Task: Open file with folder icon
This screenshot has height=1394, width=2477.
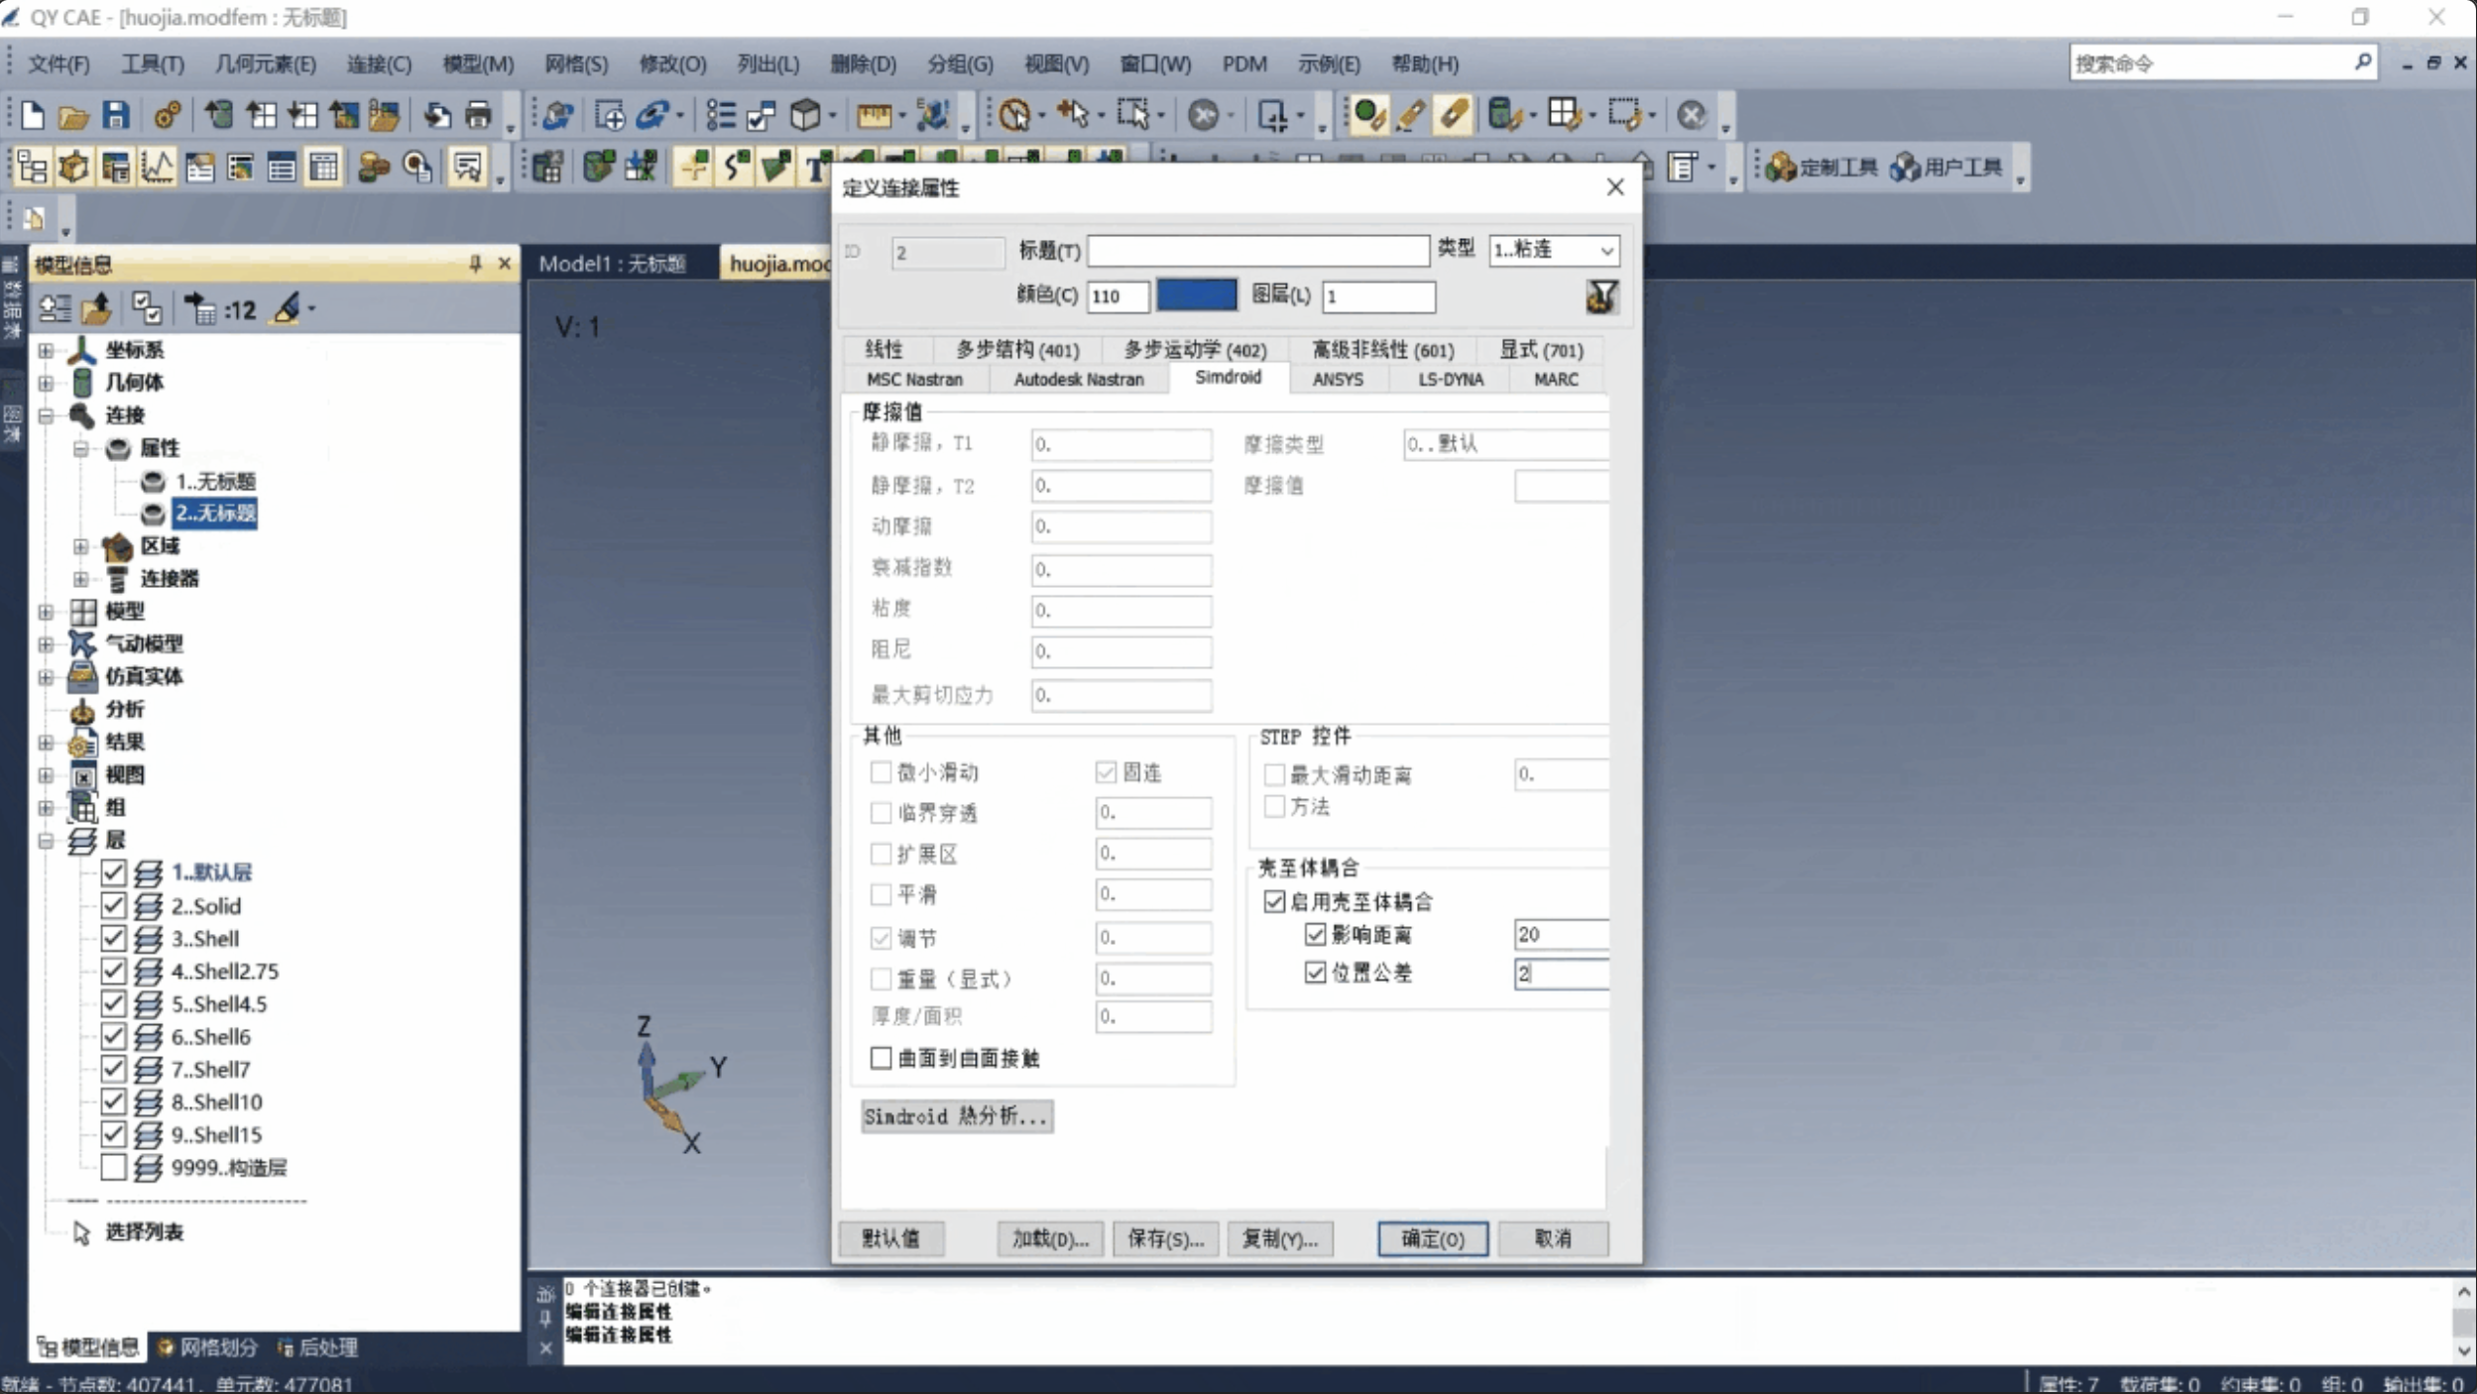Action: [x=72, y=117]
